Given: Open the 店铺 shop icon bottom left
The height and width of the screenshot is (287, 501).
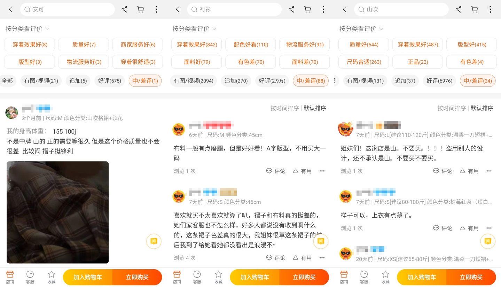Looking at the screenshot, I should 10,277.
